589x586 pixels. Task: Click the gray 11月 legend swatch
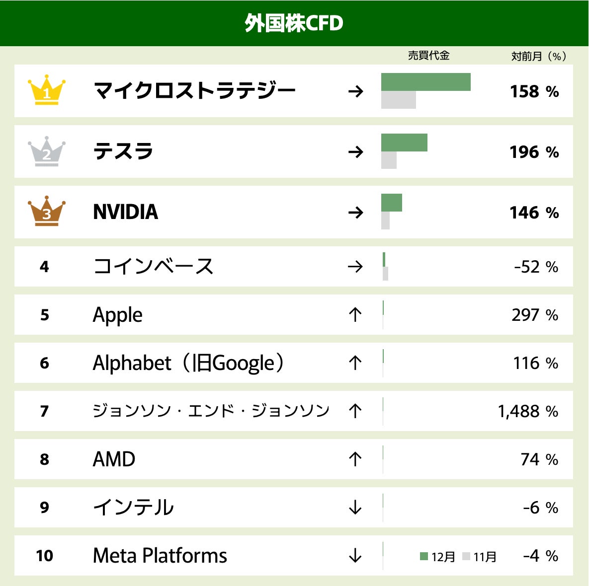pyautogui.click(x=466, y=556)
